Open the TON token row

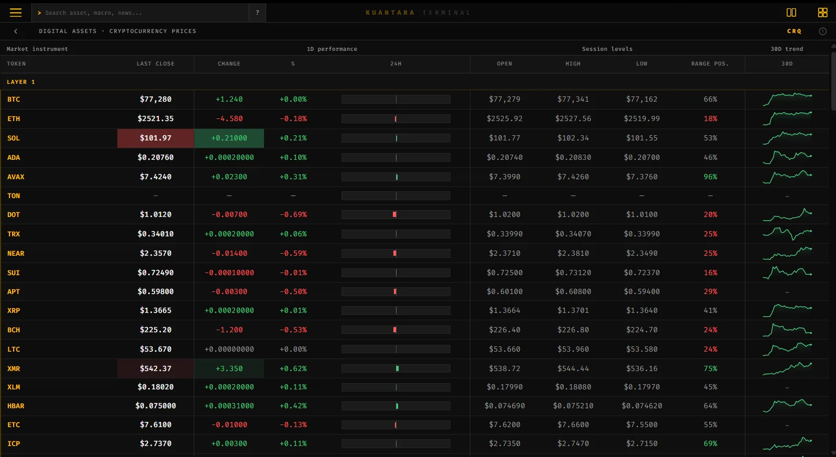point(414,196)
